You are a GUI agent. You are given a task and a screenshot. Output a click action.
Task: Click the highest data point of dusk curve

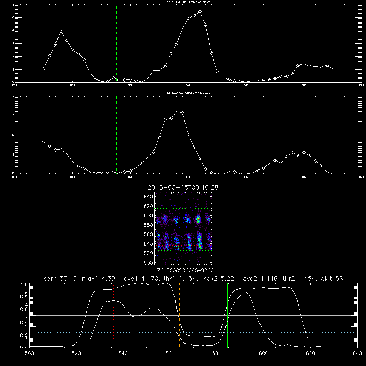tap(177, 112)
